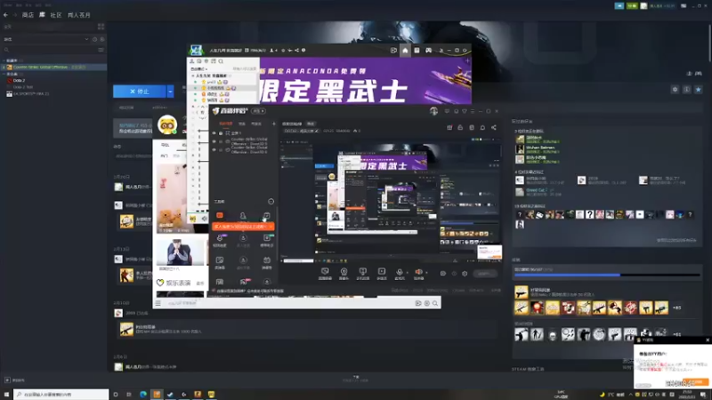712x400 pixels.
Task: Click the plus on the purple YY banner
Action: (x=466, y=60)
